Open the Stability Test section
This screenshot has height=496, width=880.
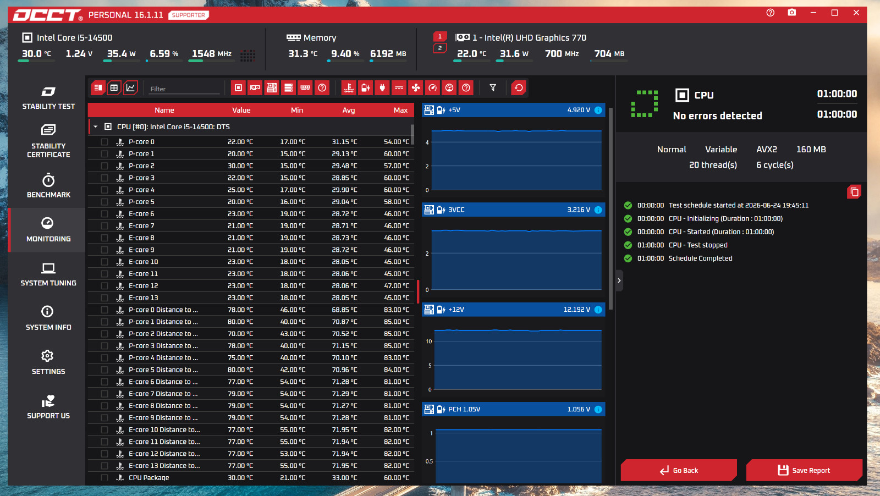click(48, 98)
